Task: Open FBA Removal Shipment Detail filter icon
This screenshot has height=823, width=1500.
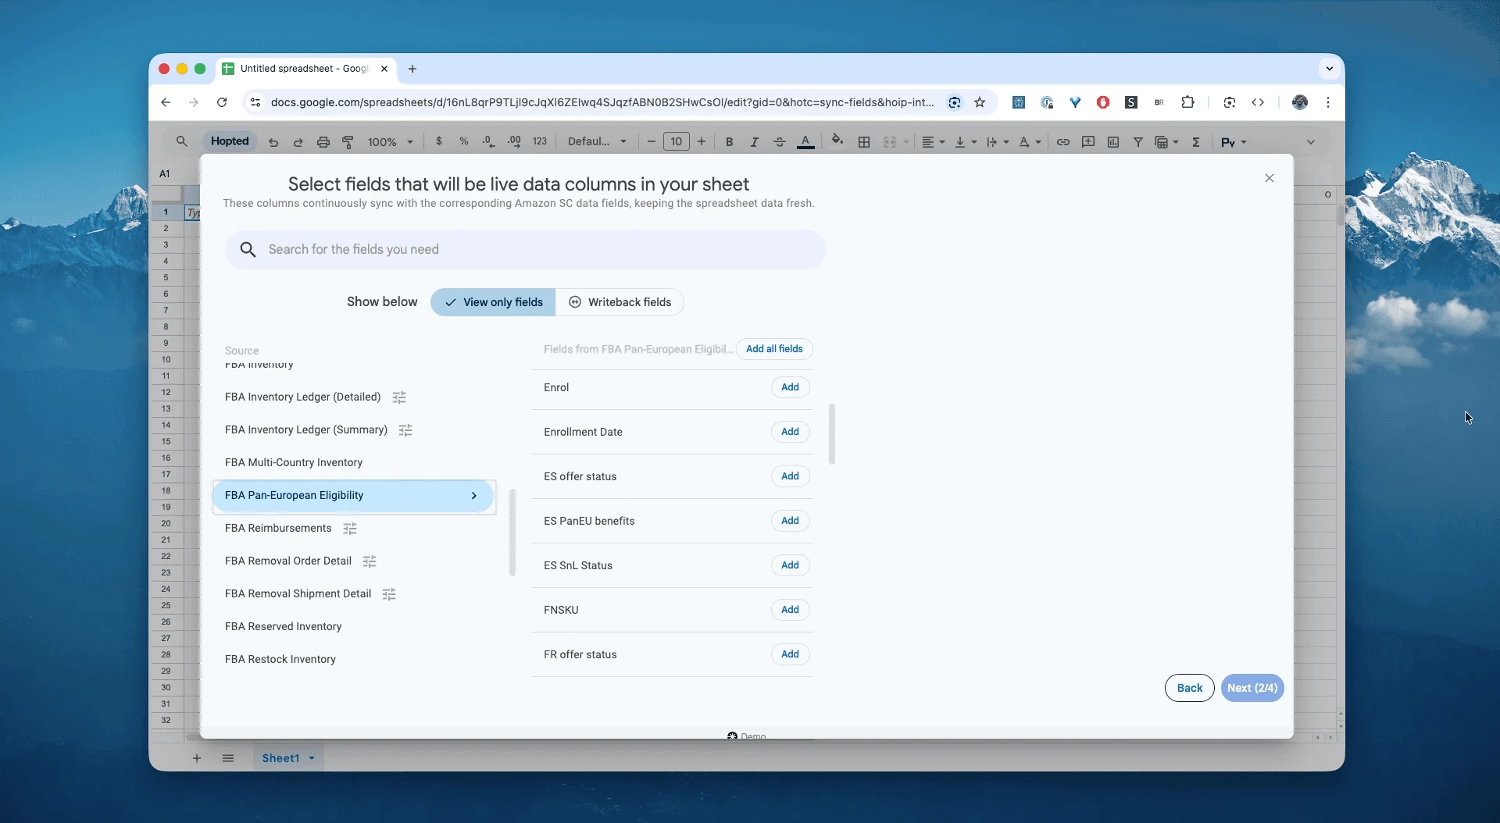Action: pos(389,594)
